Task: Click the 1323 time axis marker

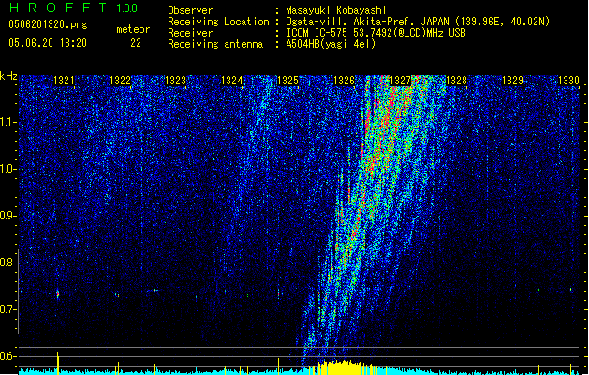Action: tap(176, 81)
